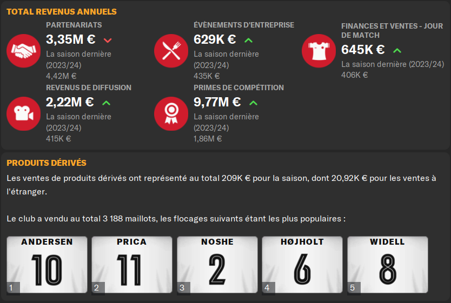Click green up arrow beside 645K €

coord(397,50)
